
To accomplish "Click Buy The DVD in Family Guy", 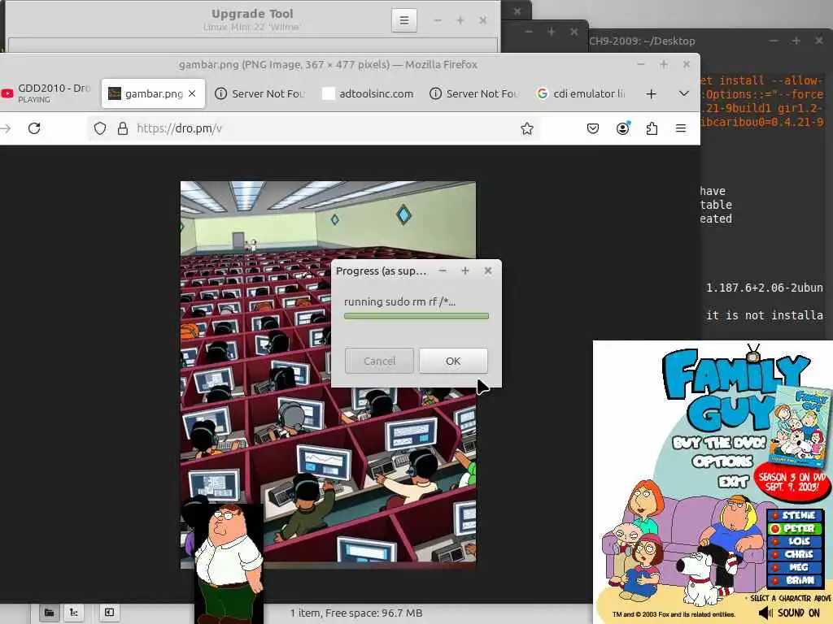I will coord(720,443).
